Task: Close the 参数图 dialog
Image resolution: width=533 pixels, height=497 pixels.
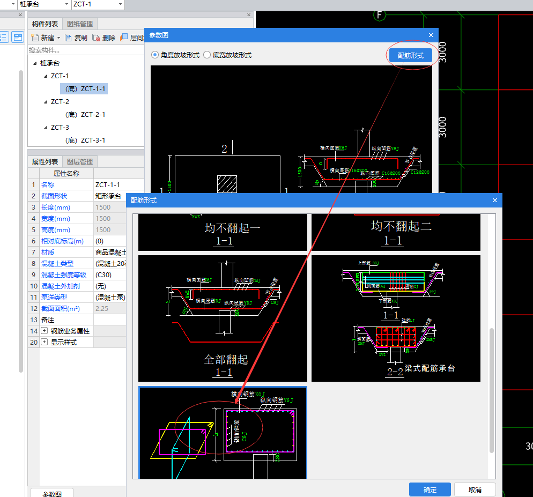Action: pyautogui.click(x=431, y=35)
